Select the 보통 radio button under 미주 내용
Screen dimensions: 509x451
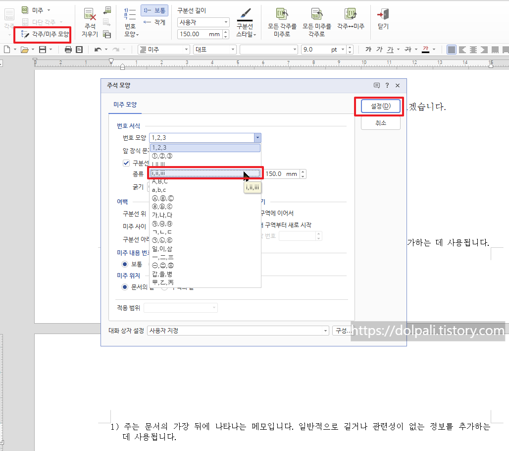click(125, 264)
